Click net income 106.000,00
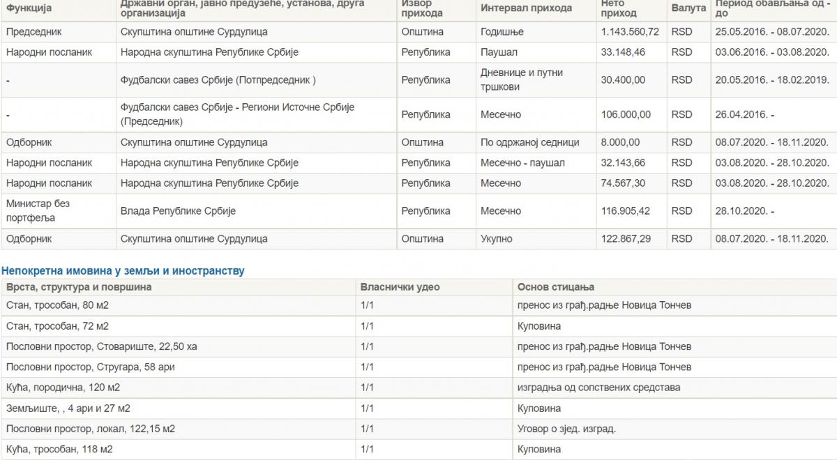 [x=626, y=114]
